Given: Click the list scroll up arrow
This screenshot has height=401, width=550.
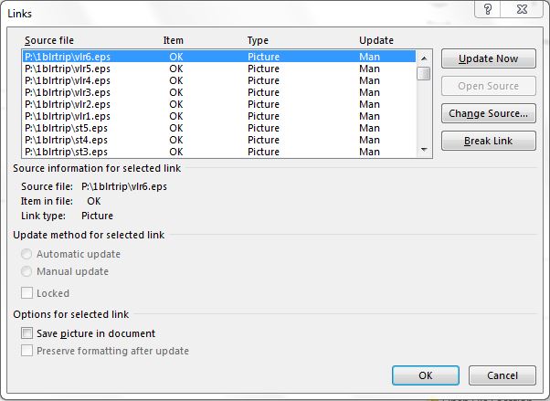Looking at the screenshot, I should [424, 58].
